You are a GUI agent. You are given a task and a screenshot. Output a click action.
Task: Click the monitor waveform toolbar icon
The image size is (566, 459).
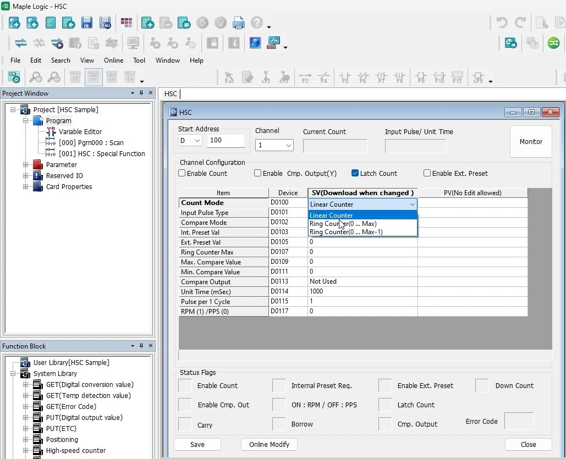(x=273, y=43)
